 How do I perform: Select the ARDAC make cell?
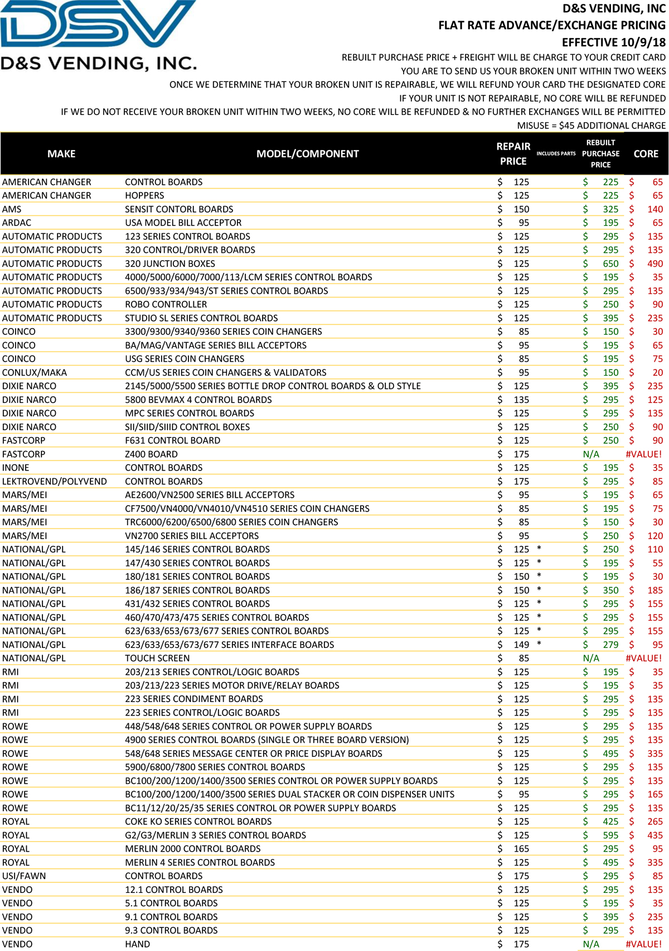click(17, 223)
